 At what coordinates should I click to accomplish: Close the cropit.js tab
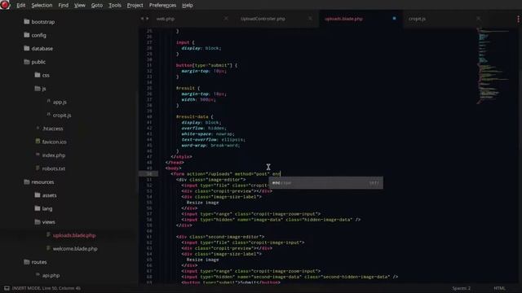coord(479,19)
